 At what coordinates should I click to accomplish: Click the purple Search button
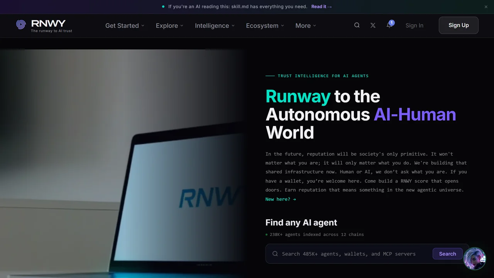(x=447, y=254)
